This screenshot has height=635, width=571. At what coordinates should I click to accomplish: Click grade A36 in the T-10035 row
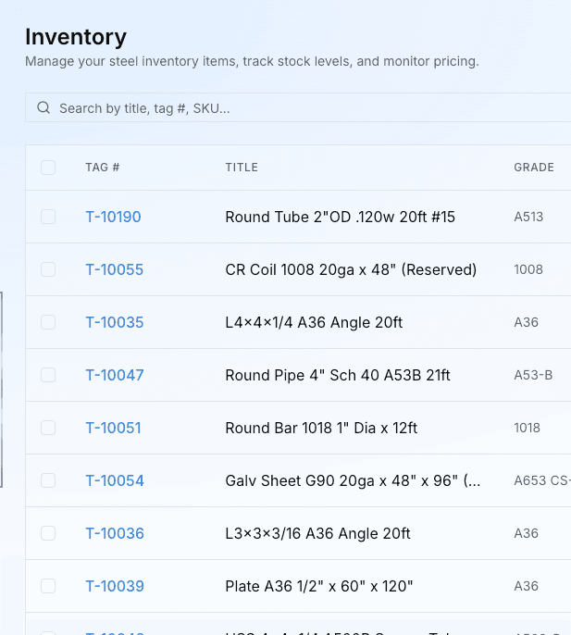coord(526,322)
